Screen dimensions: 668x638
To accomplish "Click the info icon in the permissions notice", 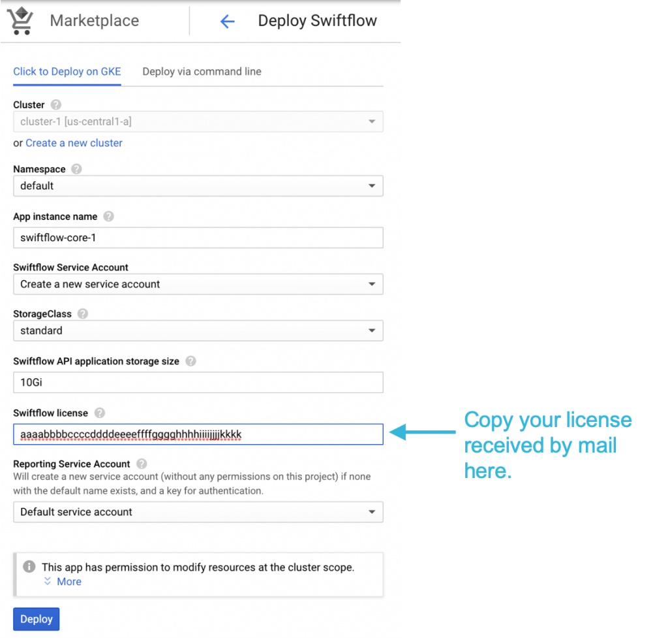I will 29,567.
